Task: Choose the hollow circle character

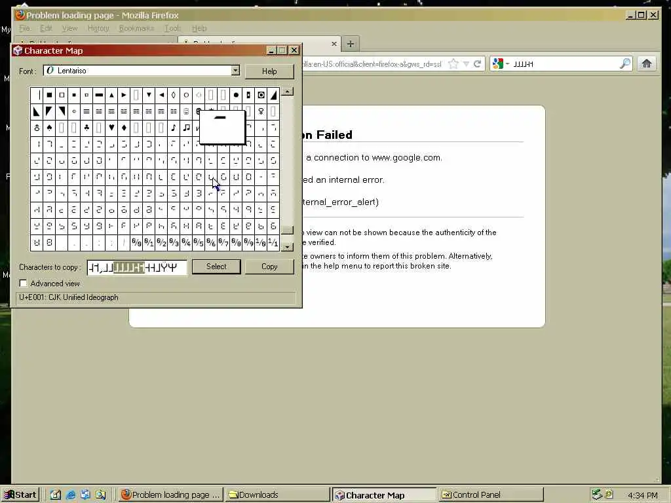Action: tap(186, 95)
